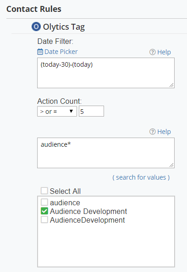The image size is (187, 272).
Task: Open the Date Picker link
Action: pyautogui.click(x=61, y=52)
